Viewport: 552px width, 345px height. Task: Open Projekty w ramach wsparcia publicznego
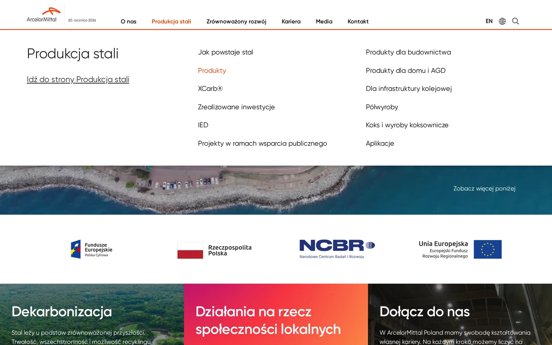(262, 144)
